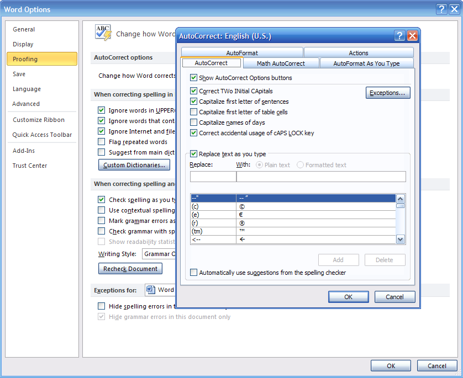Select the Proofing category
The width and height of the screenshot is (463, 378).
coord(42,59)
